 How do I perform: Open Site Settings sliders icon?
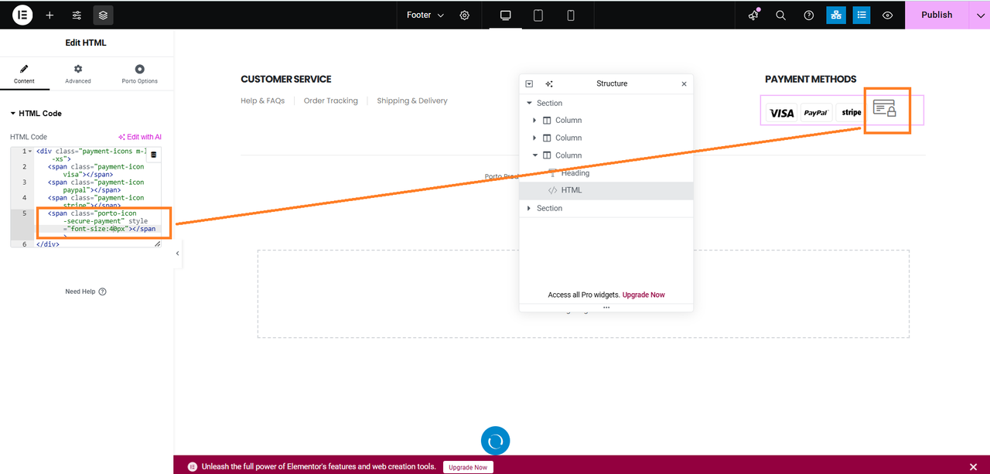coord(77,15)
